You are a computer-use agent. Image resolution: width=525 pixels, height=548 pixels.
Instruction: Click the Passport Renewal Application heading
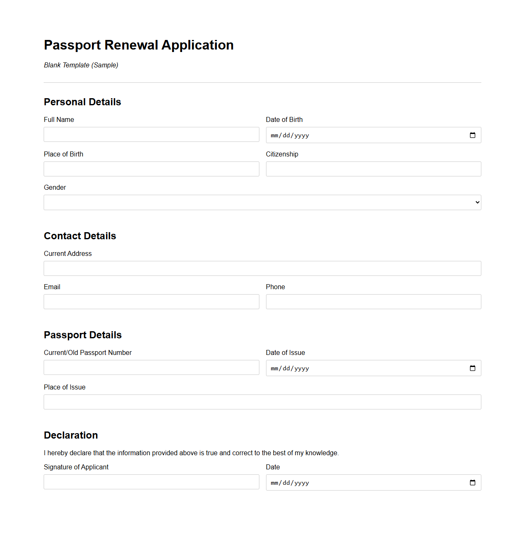click(x=138, y=45)
